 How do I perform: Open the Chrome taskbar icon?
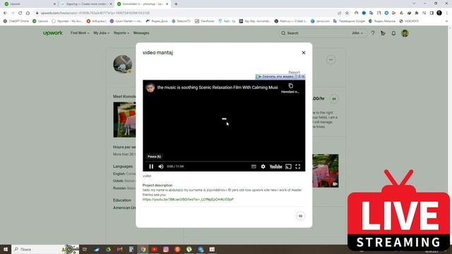tap(143, 249)
